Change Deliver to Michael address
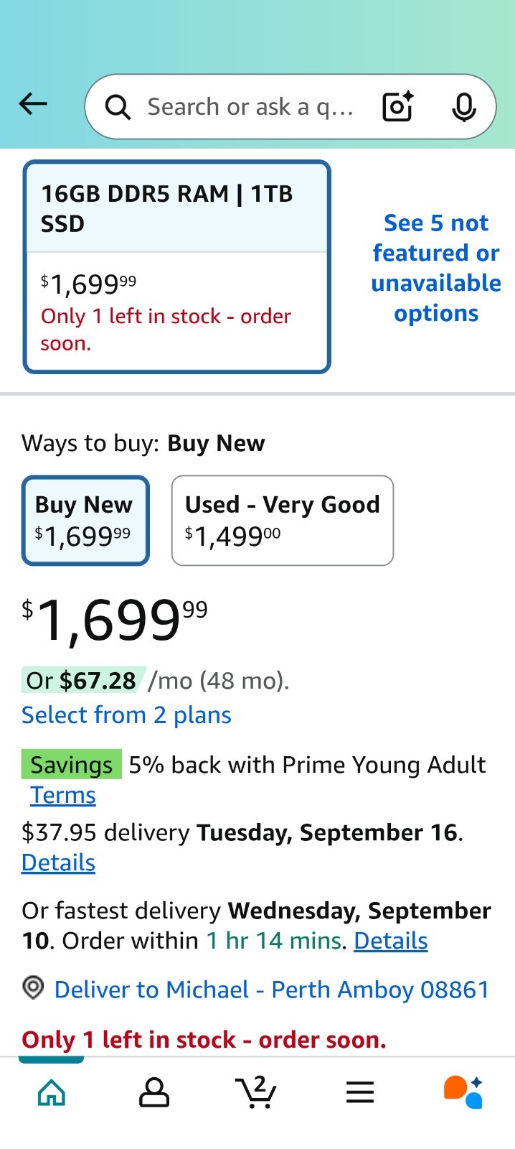The width and height of the screenshot is (515, 1149). [272, 990]
